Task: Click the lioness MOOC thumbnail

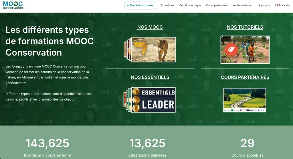Action: pyautogui.click(x=153, y=49)
